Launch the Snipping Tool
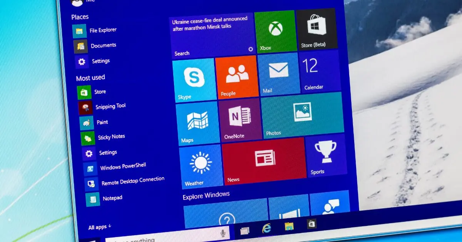The width and height of the screenshot is (462, 242). tap(110, 106)
